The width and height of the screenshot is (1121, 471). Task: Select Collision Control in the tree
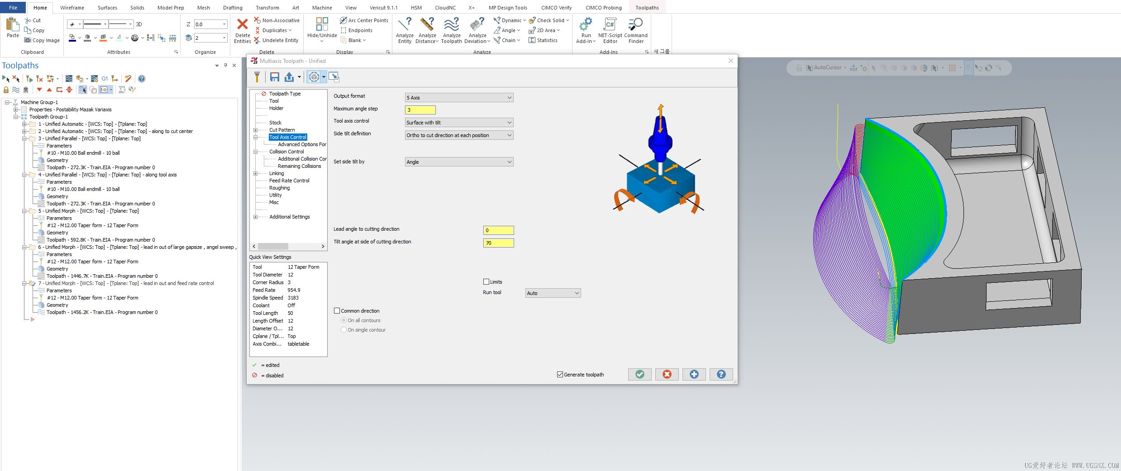286,152
